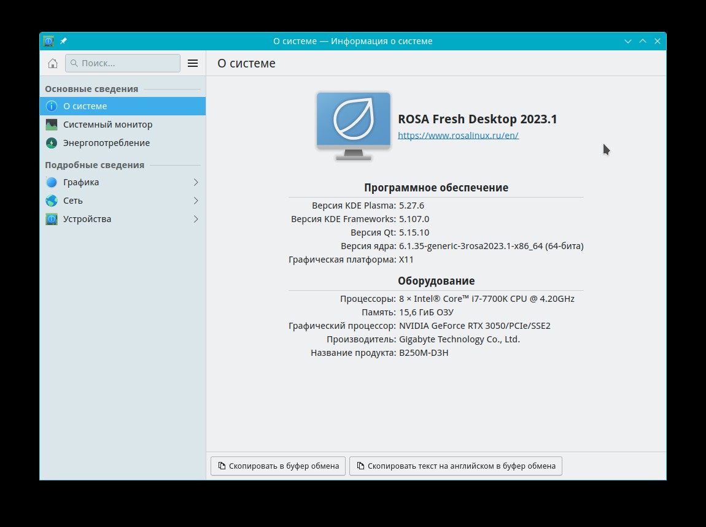Click the blue Графика sphere icon
706x527 pixels.
coord(52,182)
